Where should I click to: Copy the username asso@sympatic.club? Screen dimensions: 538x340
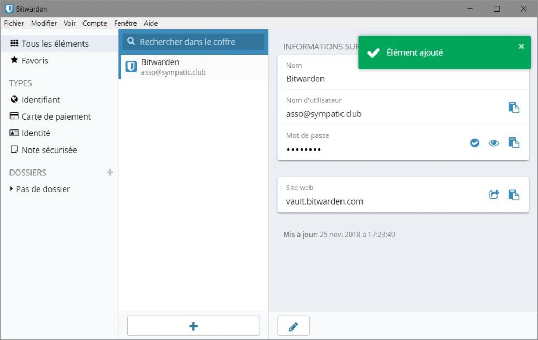[513, 108]
